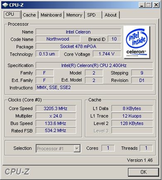Click the Model value 2
162x180 pixels.
pyautogui.click(x=94, y=73)
